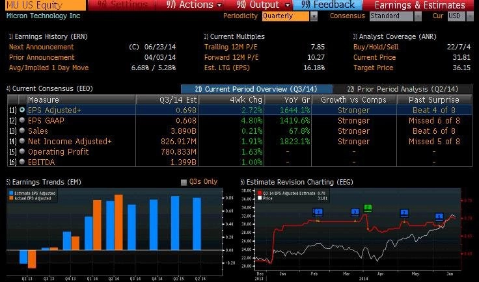Click the YoY Gr column header
This screenshot has width=479, height=282.
click(x=288, y=99)
